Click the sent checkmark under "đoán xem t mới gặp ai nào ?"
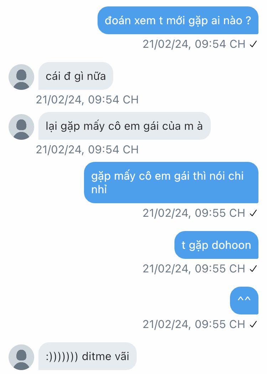This screenshot has height=374, width=267. point(253,44)
